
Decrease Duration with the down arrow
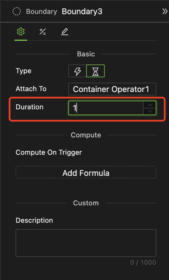(x=150, y=111)
